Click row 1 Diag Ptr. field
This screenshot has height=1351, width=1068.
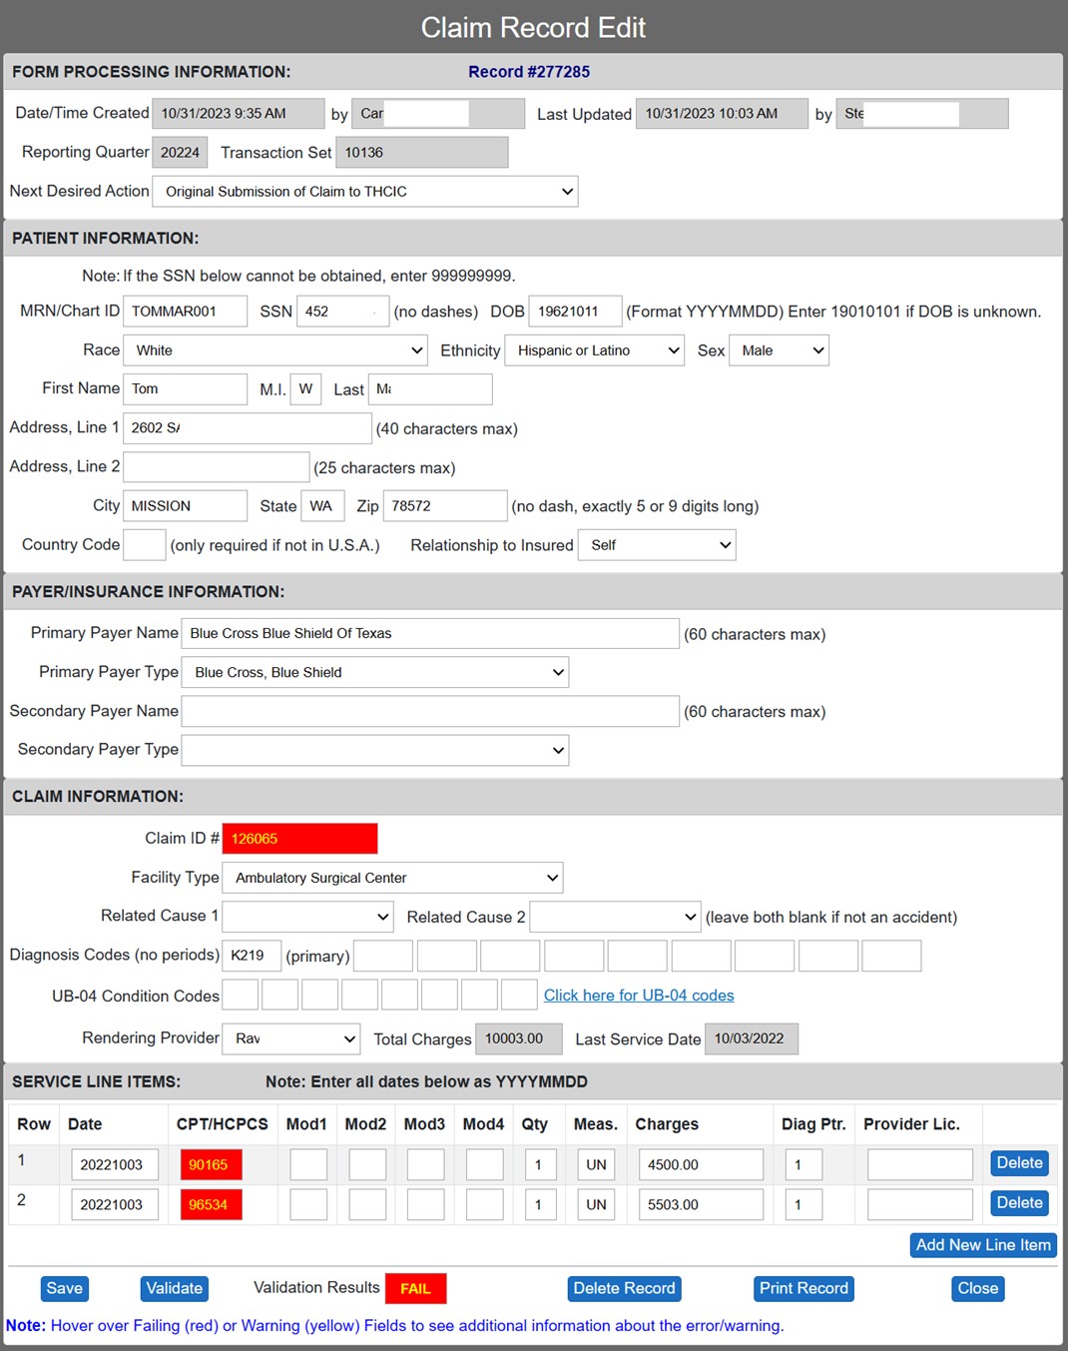coord(802,1164)
